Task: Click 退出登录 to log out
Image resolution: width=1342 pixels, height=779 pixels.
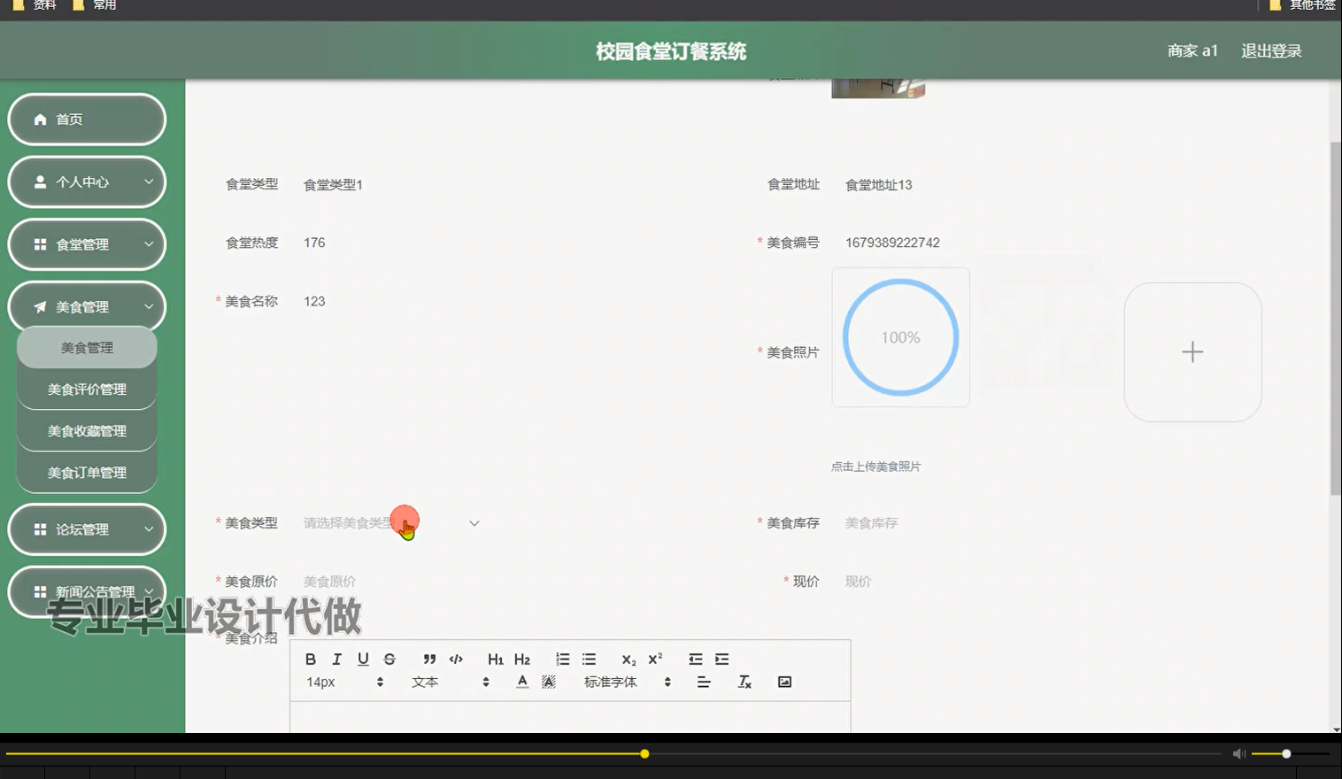Action: click(x=1271, y=50)
